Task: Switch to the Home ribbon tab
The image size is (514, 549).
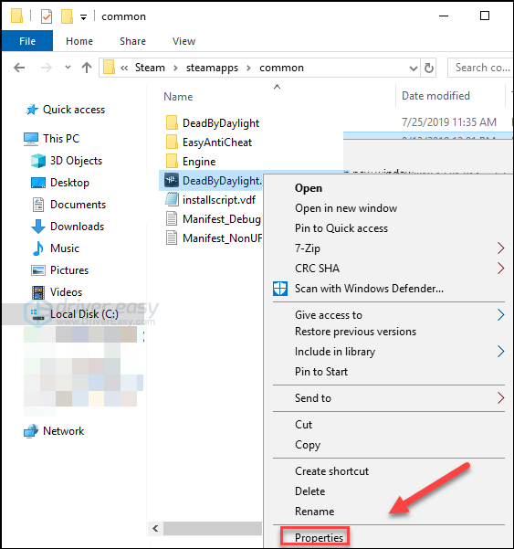Action: click(x=79, y=41)
